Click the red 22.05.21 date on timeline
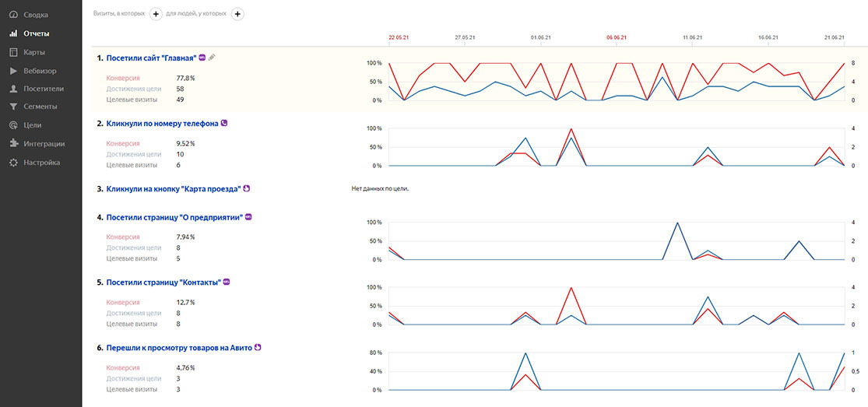The height and width of the screenshot is (407, 868). click(x=398, y=37)
